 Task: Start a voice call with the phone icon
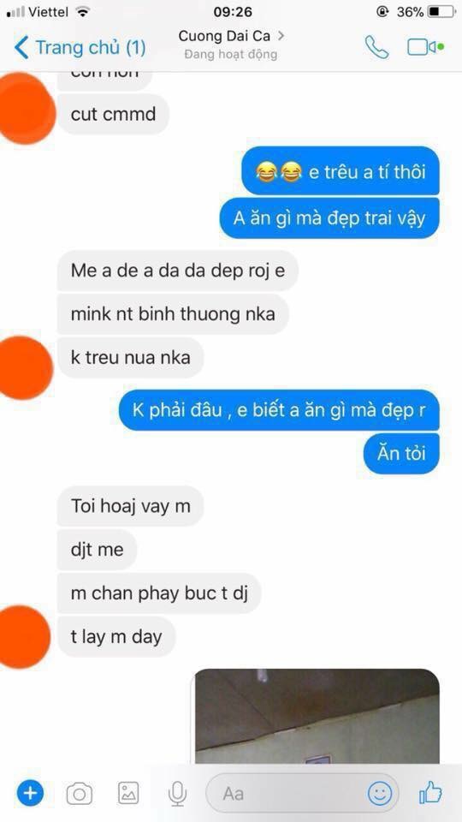click(x=376, y=48)
